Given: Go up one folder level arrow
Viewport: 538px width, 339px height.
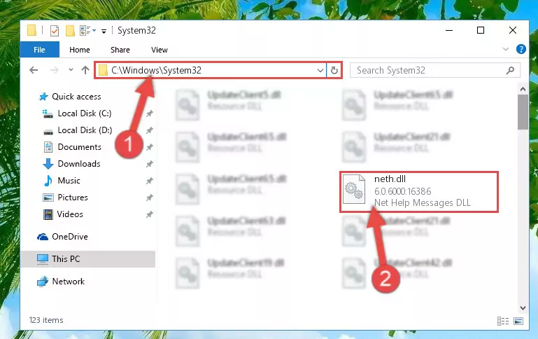Looking at the screenshot, I should [85, 70].
